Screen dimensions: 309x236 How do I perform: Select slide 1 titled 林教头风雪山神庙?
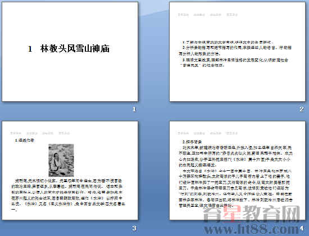[x=70, y=52]
